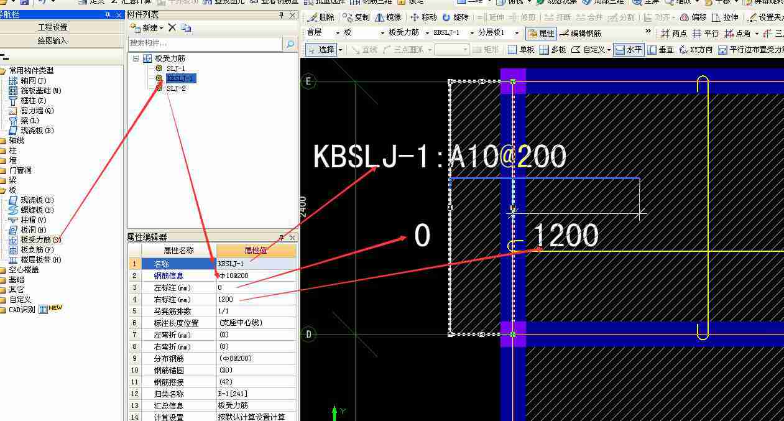Click the 拉伸 (stretch) tool

pyautogui.click(x=726, y=17)
